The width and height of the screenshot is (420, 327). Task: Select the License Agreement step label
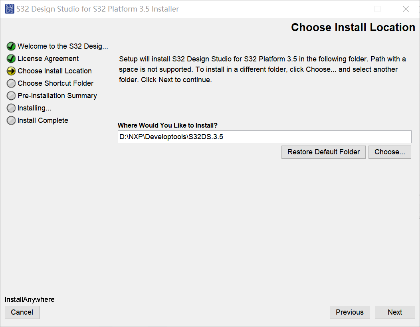click(48, 59)
